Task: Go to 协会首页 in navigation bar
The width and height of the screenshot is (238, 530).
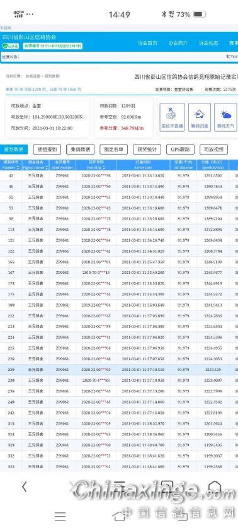Action: pos(148,44)
